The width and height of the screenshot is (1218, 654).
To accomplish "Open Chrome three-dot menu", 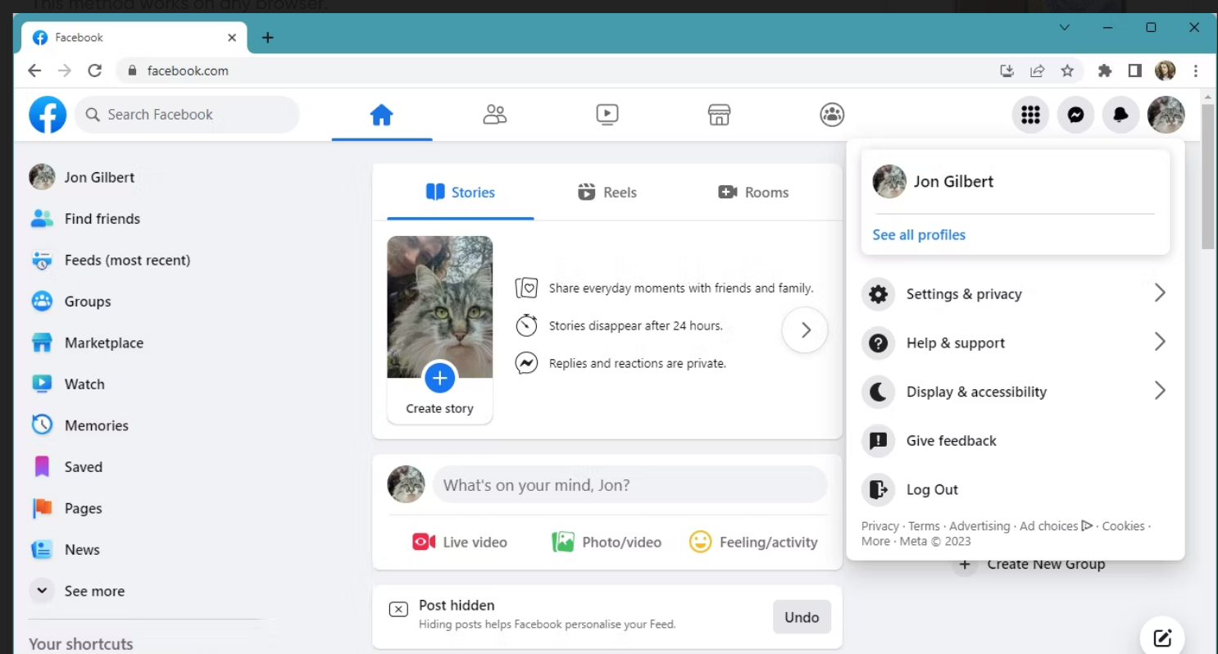I will (1196, 70).
